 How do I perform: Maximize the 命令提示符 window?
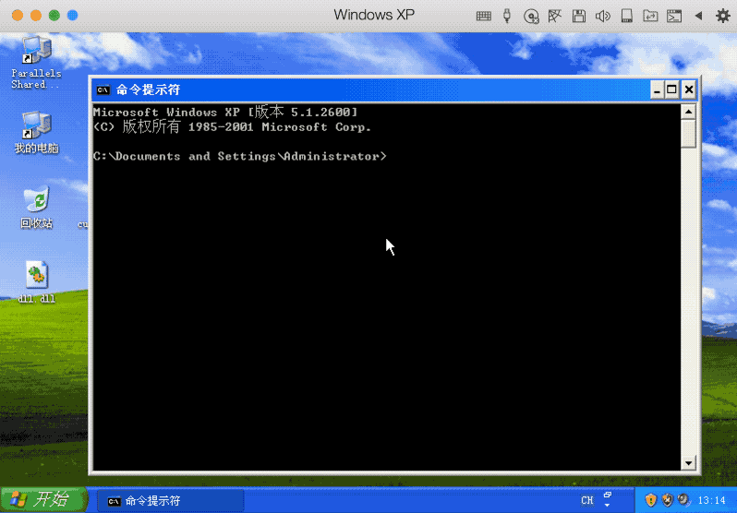click(672, 89)
